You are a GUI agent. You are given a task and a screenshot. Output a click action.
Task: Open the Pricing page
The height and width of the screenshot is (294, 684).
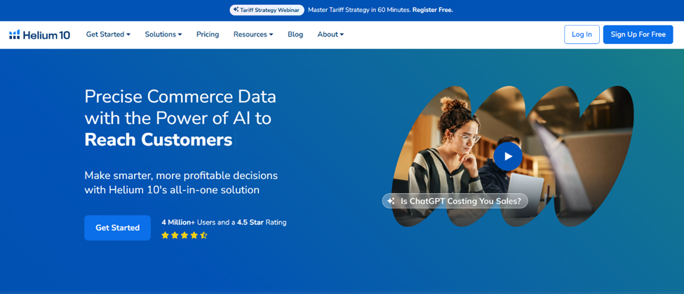208,34
